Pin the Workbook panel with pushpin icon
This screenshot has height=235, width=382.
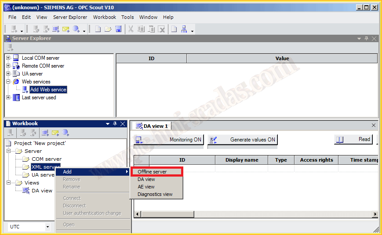115,124
